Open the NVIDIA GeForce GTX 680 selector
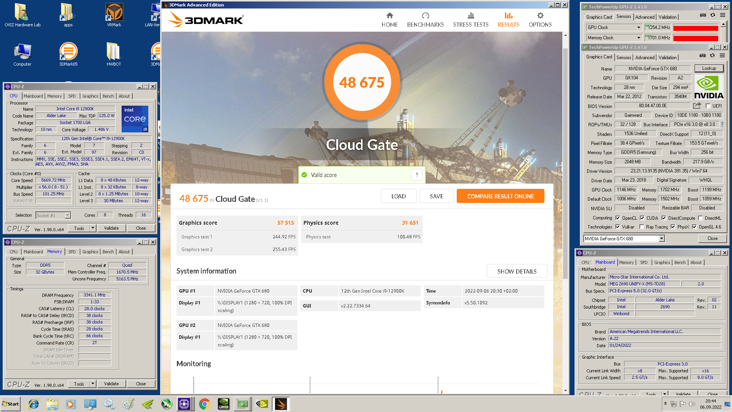 tap(624, 238)
